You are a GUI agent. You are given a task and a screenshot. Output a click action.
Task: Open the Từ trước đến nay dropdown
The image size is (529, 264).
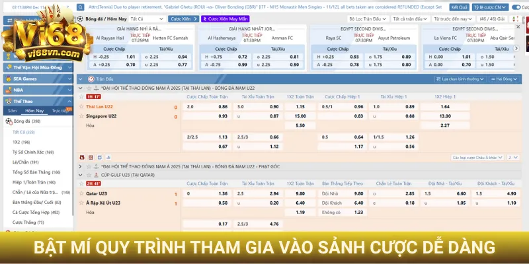click(454, 19)
